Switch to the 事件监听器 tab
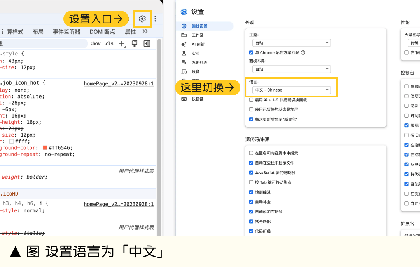420x267 pixels. click(66, 32)
